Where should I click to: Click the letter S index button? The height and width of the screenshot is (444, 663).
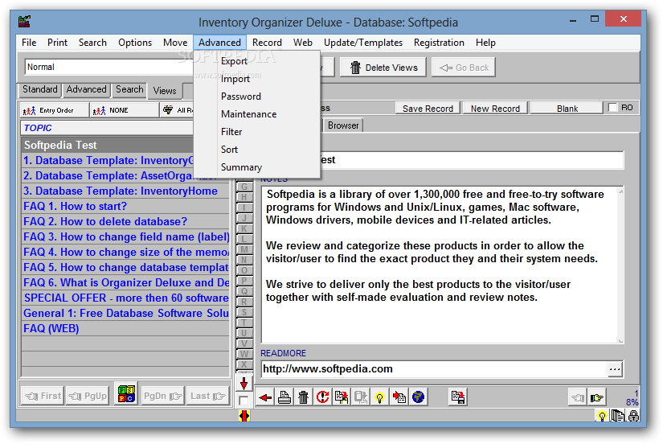[x=244, y=312]
